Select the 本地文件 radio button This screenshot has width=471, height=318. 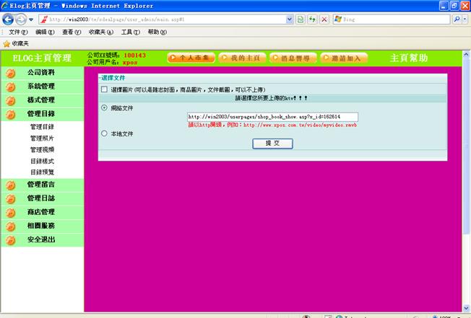[105, 133]
